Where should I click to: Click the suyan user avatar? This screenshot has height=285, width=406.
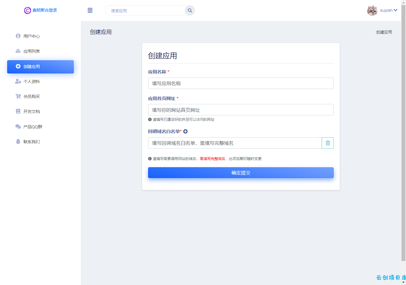[x=372, y=10]
